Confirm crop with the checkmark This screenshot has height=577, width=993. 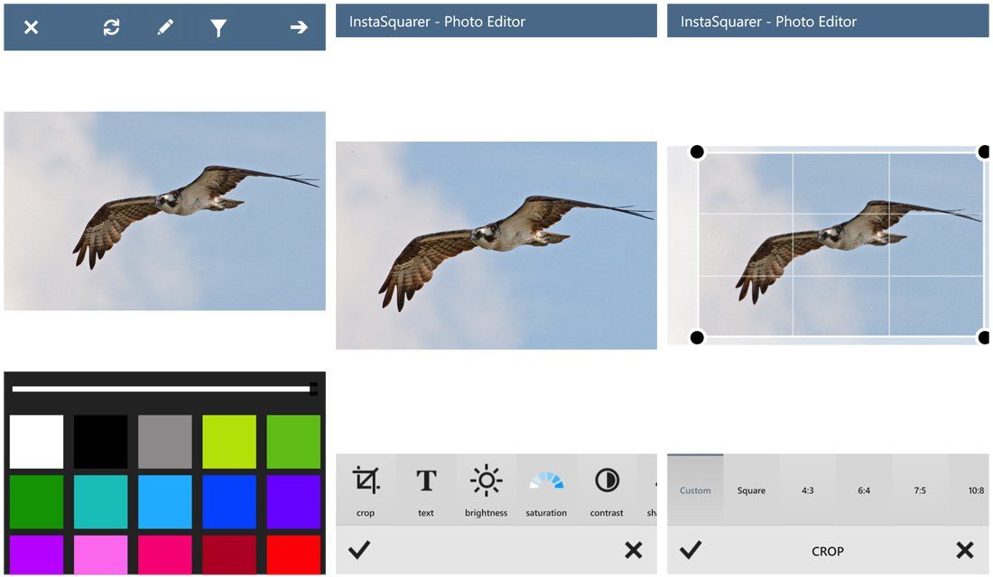click(x=692, y=551)
